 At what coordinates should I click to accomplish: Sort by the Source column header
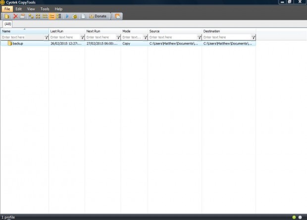(x=175, y=31)
